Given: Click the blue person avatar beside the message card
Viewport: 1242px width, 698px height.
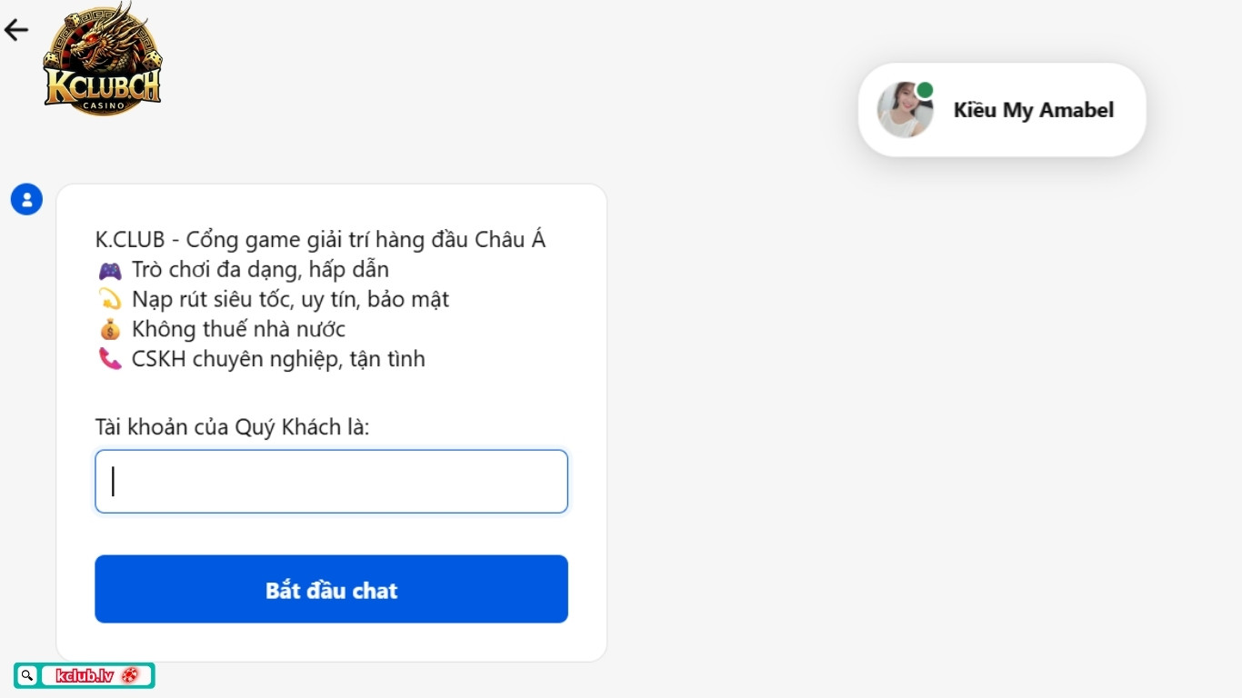Looking at the screenshot, I should coord(26,199).
